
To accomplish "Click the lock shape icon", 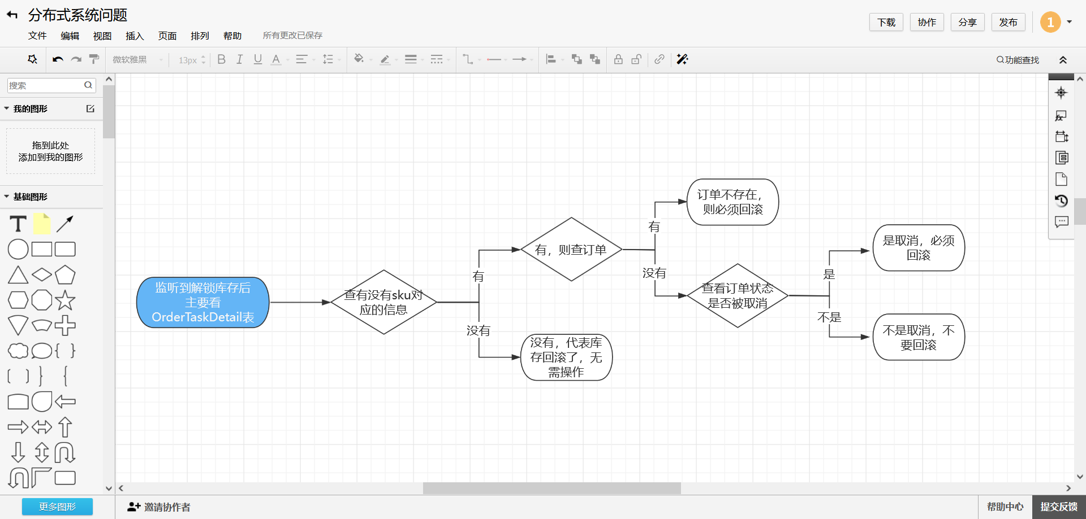I will (x=618, y=59).
